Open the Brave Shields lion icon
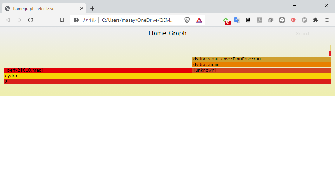 (x=187, y=20)
